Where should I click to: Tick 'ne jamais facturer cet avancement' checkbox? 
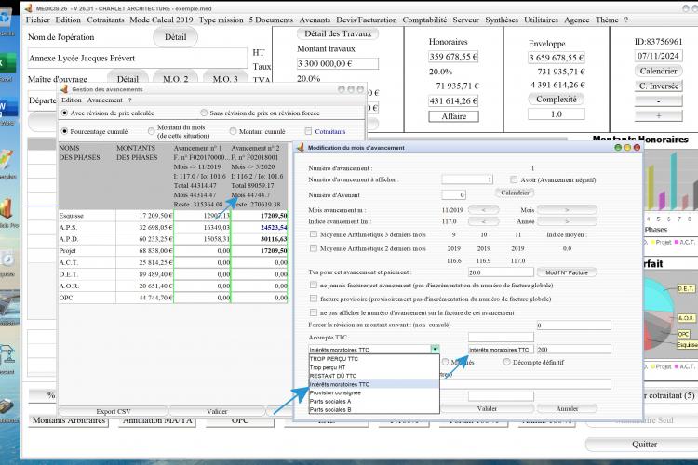pyautogui.click(x=314, y=285)
